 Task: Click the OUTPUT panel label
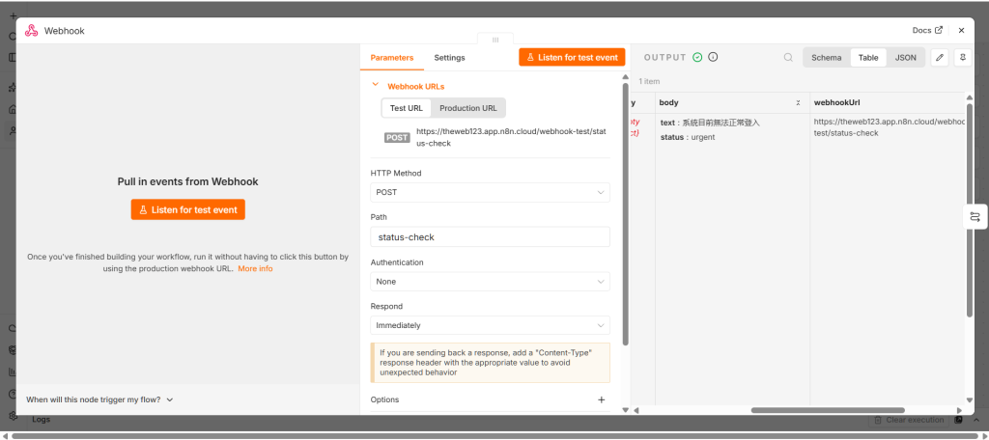coord(664,57)
